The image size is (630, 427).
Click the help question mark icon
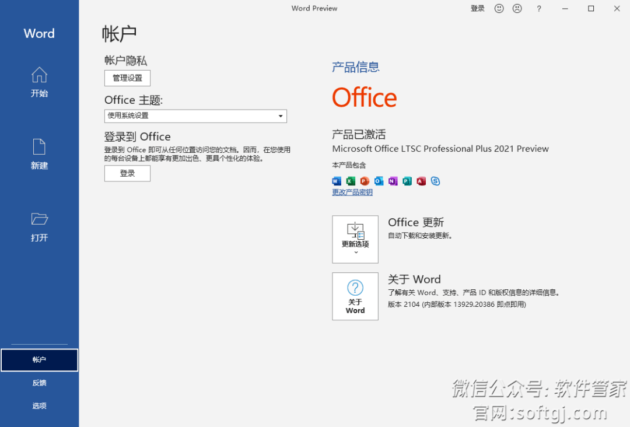(538, 8)
